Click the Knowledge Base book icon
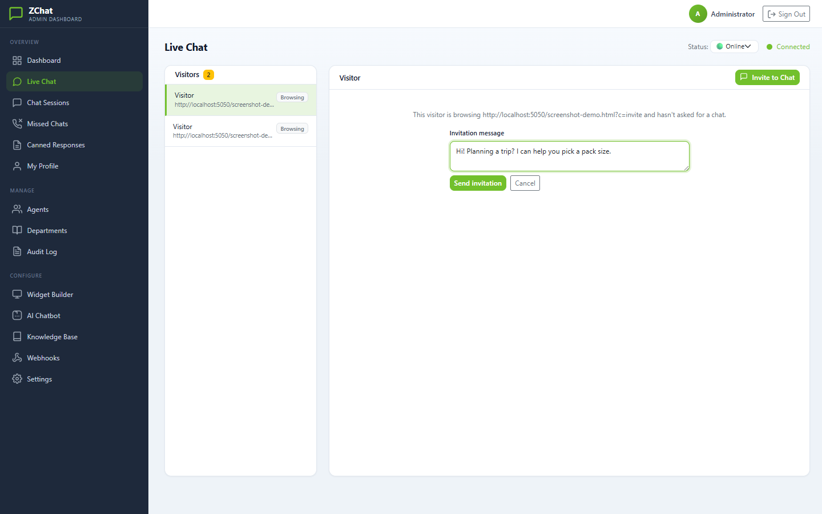This screenshot has height=514, width=822. tap(17, 337)
